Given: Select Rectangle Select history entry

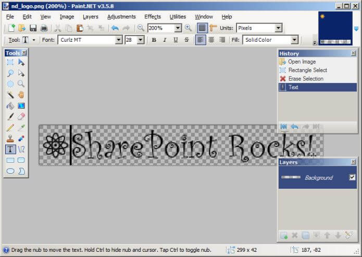Looking at the screenshot, I should point(318,70).
